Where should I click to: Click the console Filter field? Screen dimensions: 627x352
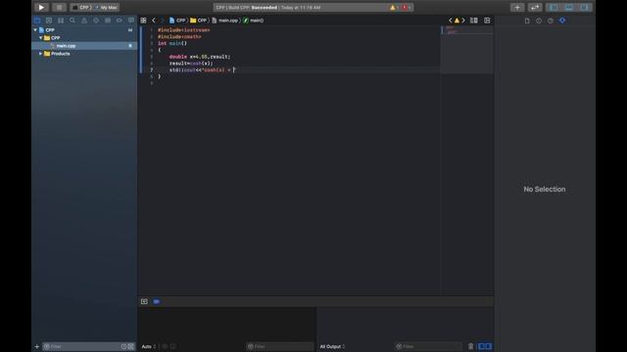pos(428,346)
